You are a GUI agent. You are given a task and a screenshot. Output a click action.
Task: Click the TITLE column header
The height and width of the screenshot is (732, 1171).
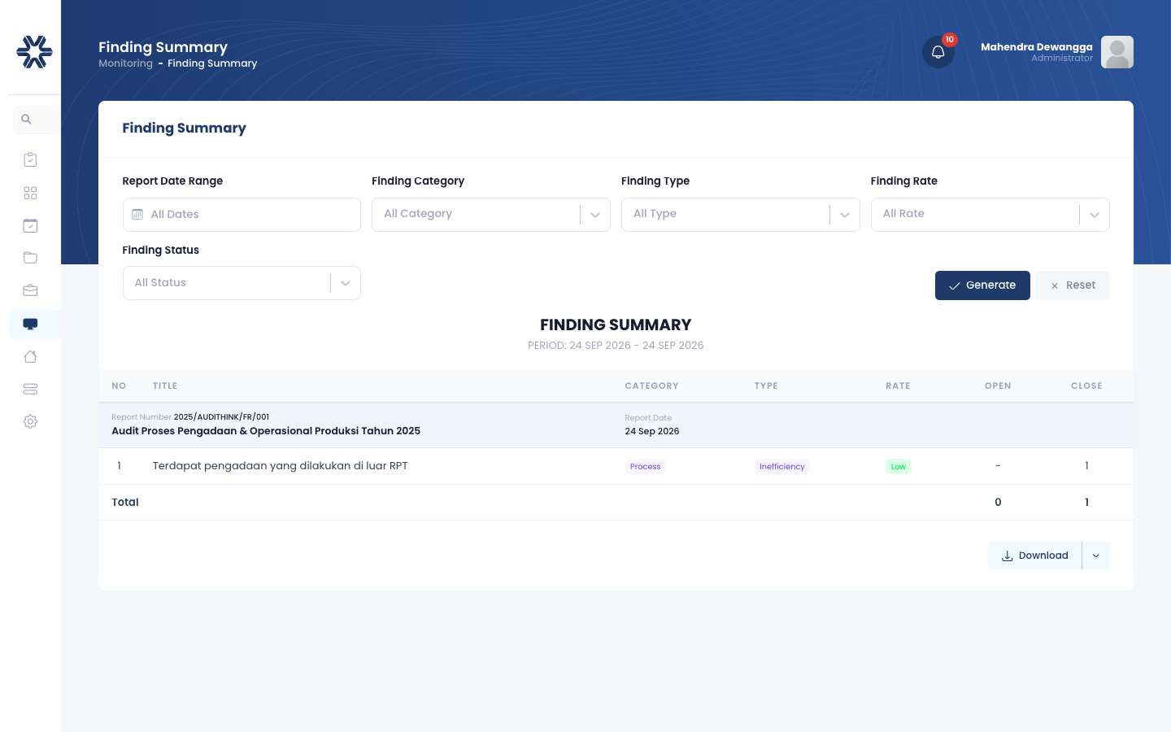coord(165,386)
